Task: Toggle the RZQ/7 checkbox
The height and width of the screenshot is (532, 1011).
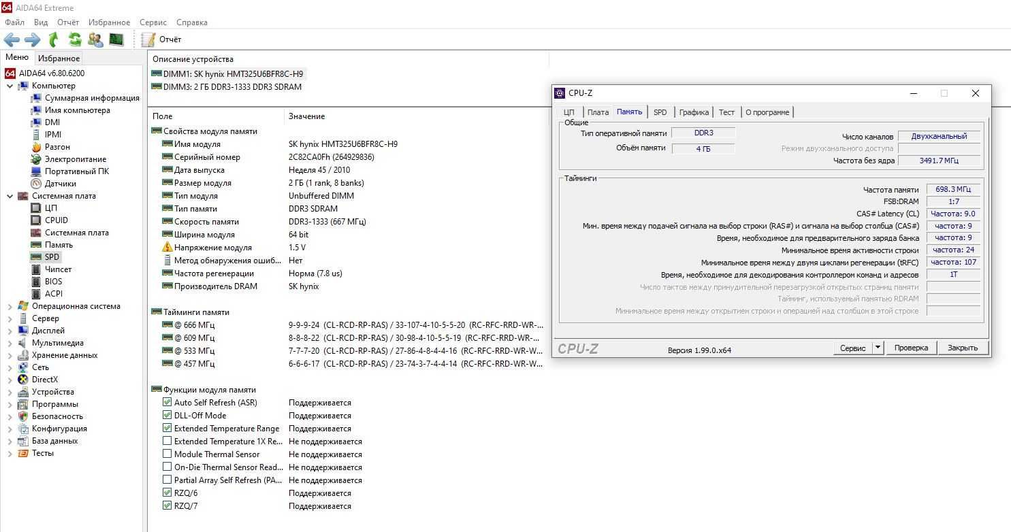Action: click(167, 506)
